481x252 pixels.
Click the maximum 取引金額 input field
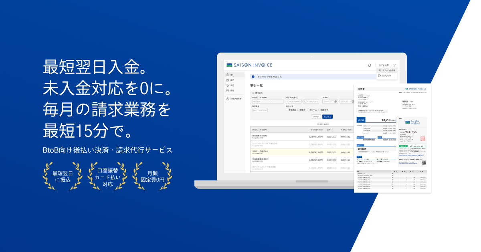(x=311, y=102)
